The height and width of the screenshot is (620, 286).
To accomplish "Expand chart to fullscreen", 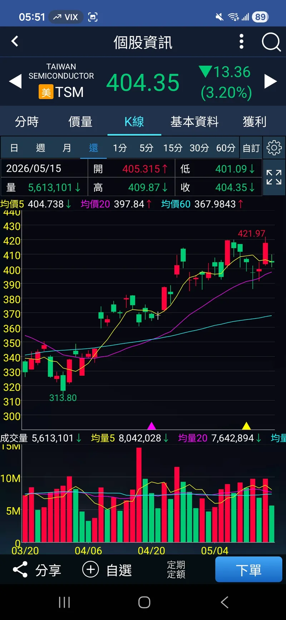I will click(274, 177).
